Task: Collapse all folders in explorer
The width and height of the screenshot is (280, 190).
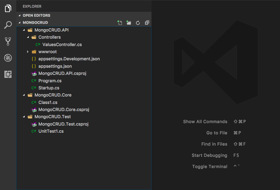Action: [x=147, y=23]
